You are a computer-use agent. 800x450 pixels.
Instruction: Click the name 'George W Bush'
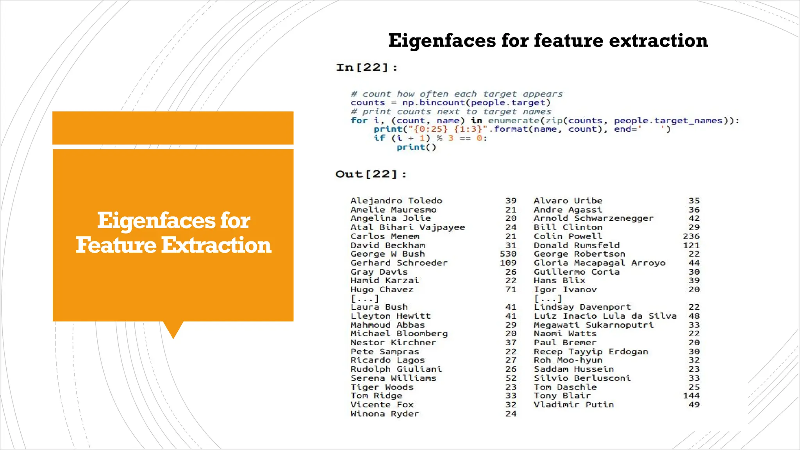click(x=387, y=254)
